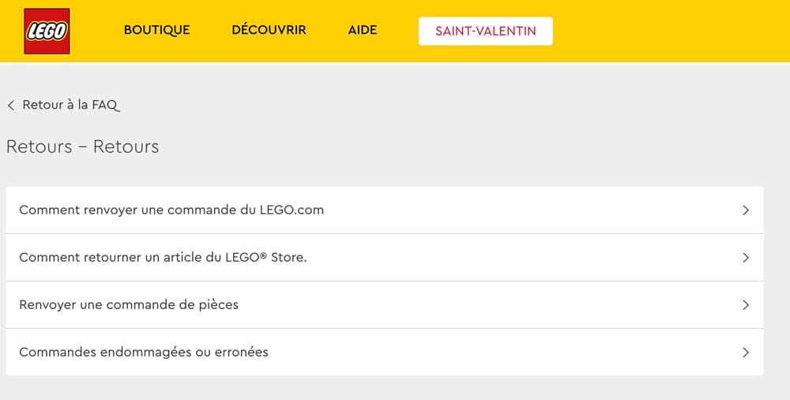This screenshot has width=790, height=400.
Task: Expand the LEGO Store article return chevron
Action: point(745,258)
